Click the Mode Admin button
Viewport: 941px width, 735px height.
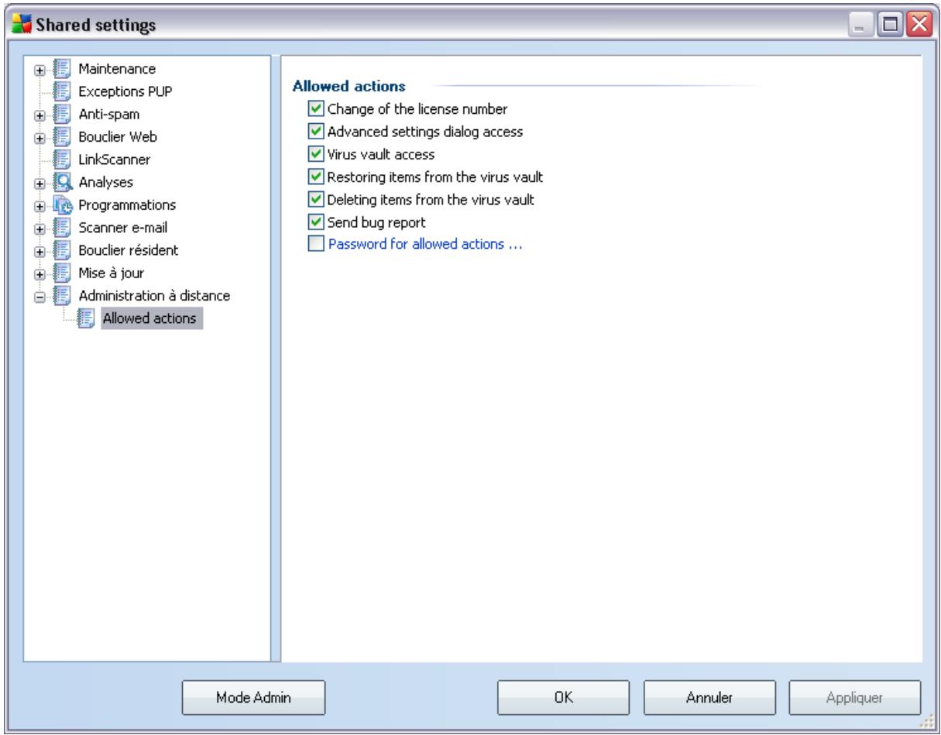coord(253,697)
